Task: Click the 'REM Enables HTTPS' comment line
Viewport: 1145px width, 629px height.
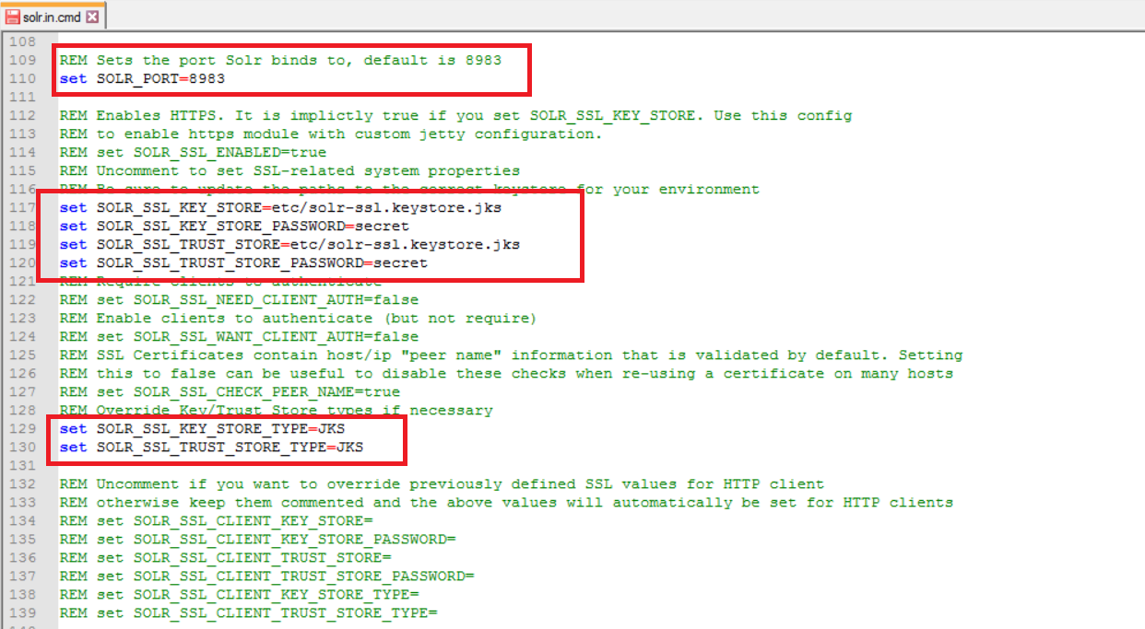Action: click(x=456, y=115)
